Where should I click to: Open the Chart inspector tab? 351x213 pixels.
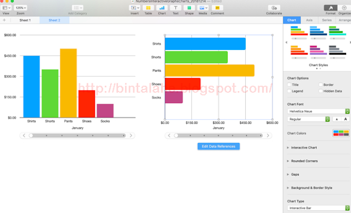[x=292, y=20]
